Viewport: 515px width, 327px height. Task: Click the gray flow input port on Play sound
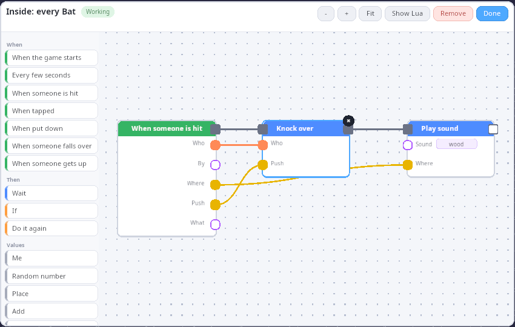click(408, 130)
